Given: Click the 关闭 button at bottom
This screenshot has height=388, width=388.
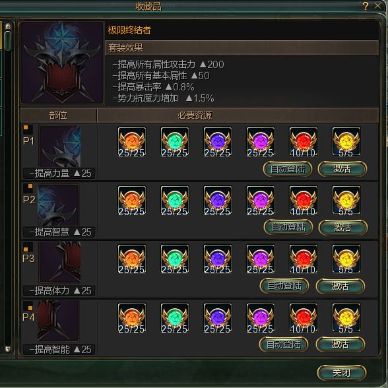Looking at the screenshot, I should 342,373.
